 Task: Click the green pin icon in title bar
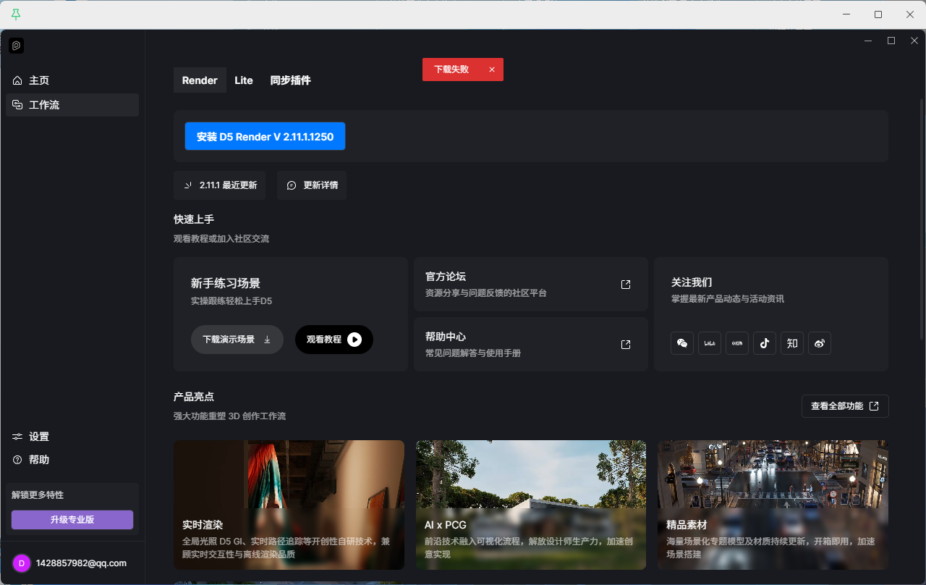[16, 14]
